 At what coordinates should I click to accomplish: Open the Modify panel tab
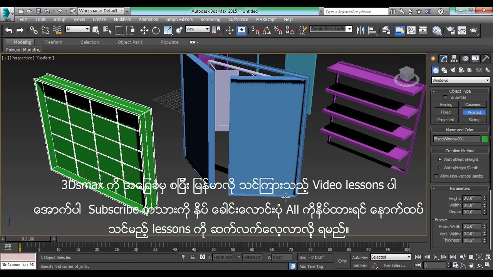pyautogui.click(x=444, y=58)
